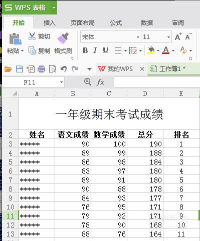Close the 我的WPS tab
The image size is (200, 241).
point(142,68)
